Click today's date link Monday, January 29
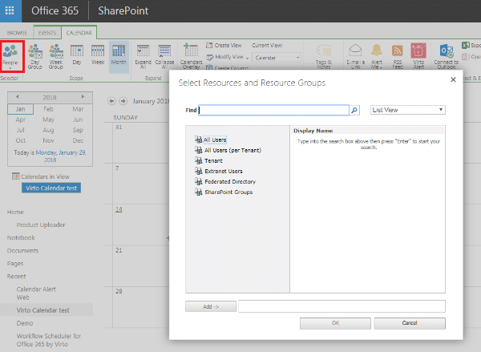 (61, 156)
